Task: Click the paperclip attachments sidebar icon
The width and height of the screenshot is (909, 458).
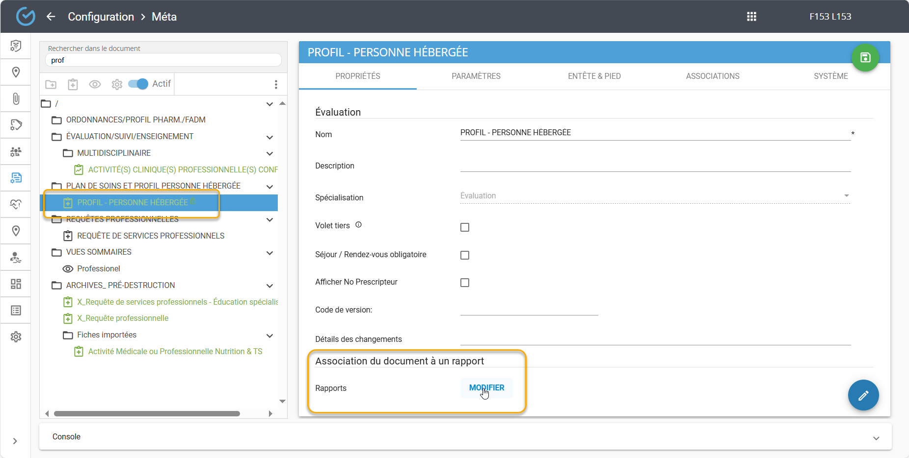Action: tap(16, 98)
